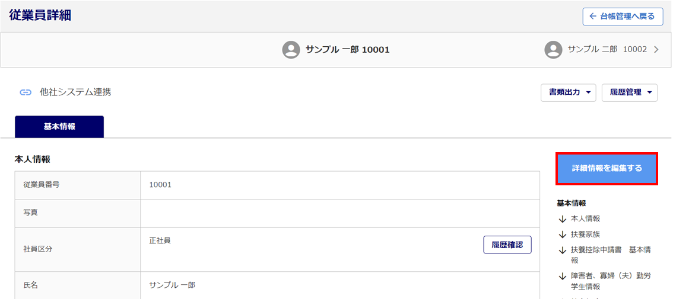Screen dimensions: 673x299
Task: Click サンプル 一郎 avatar icon
Action: coord(291,50)
